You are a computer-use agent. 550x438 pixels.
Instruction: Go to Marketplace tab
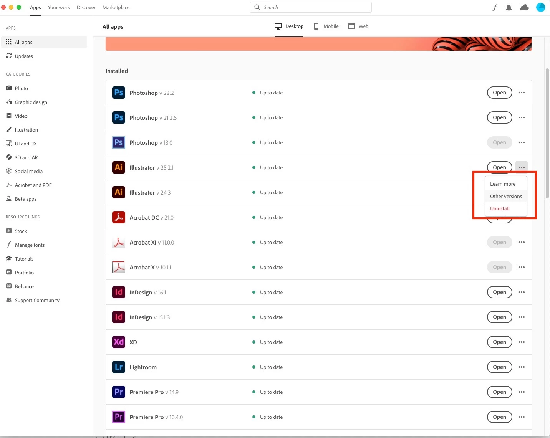coord(116,7)
